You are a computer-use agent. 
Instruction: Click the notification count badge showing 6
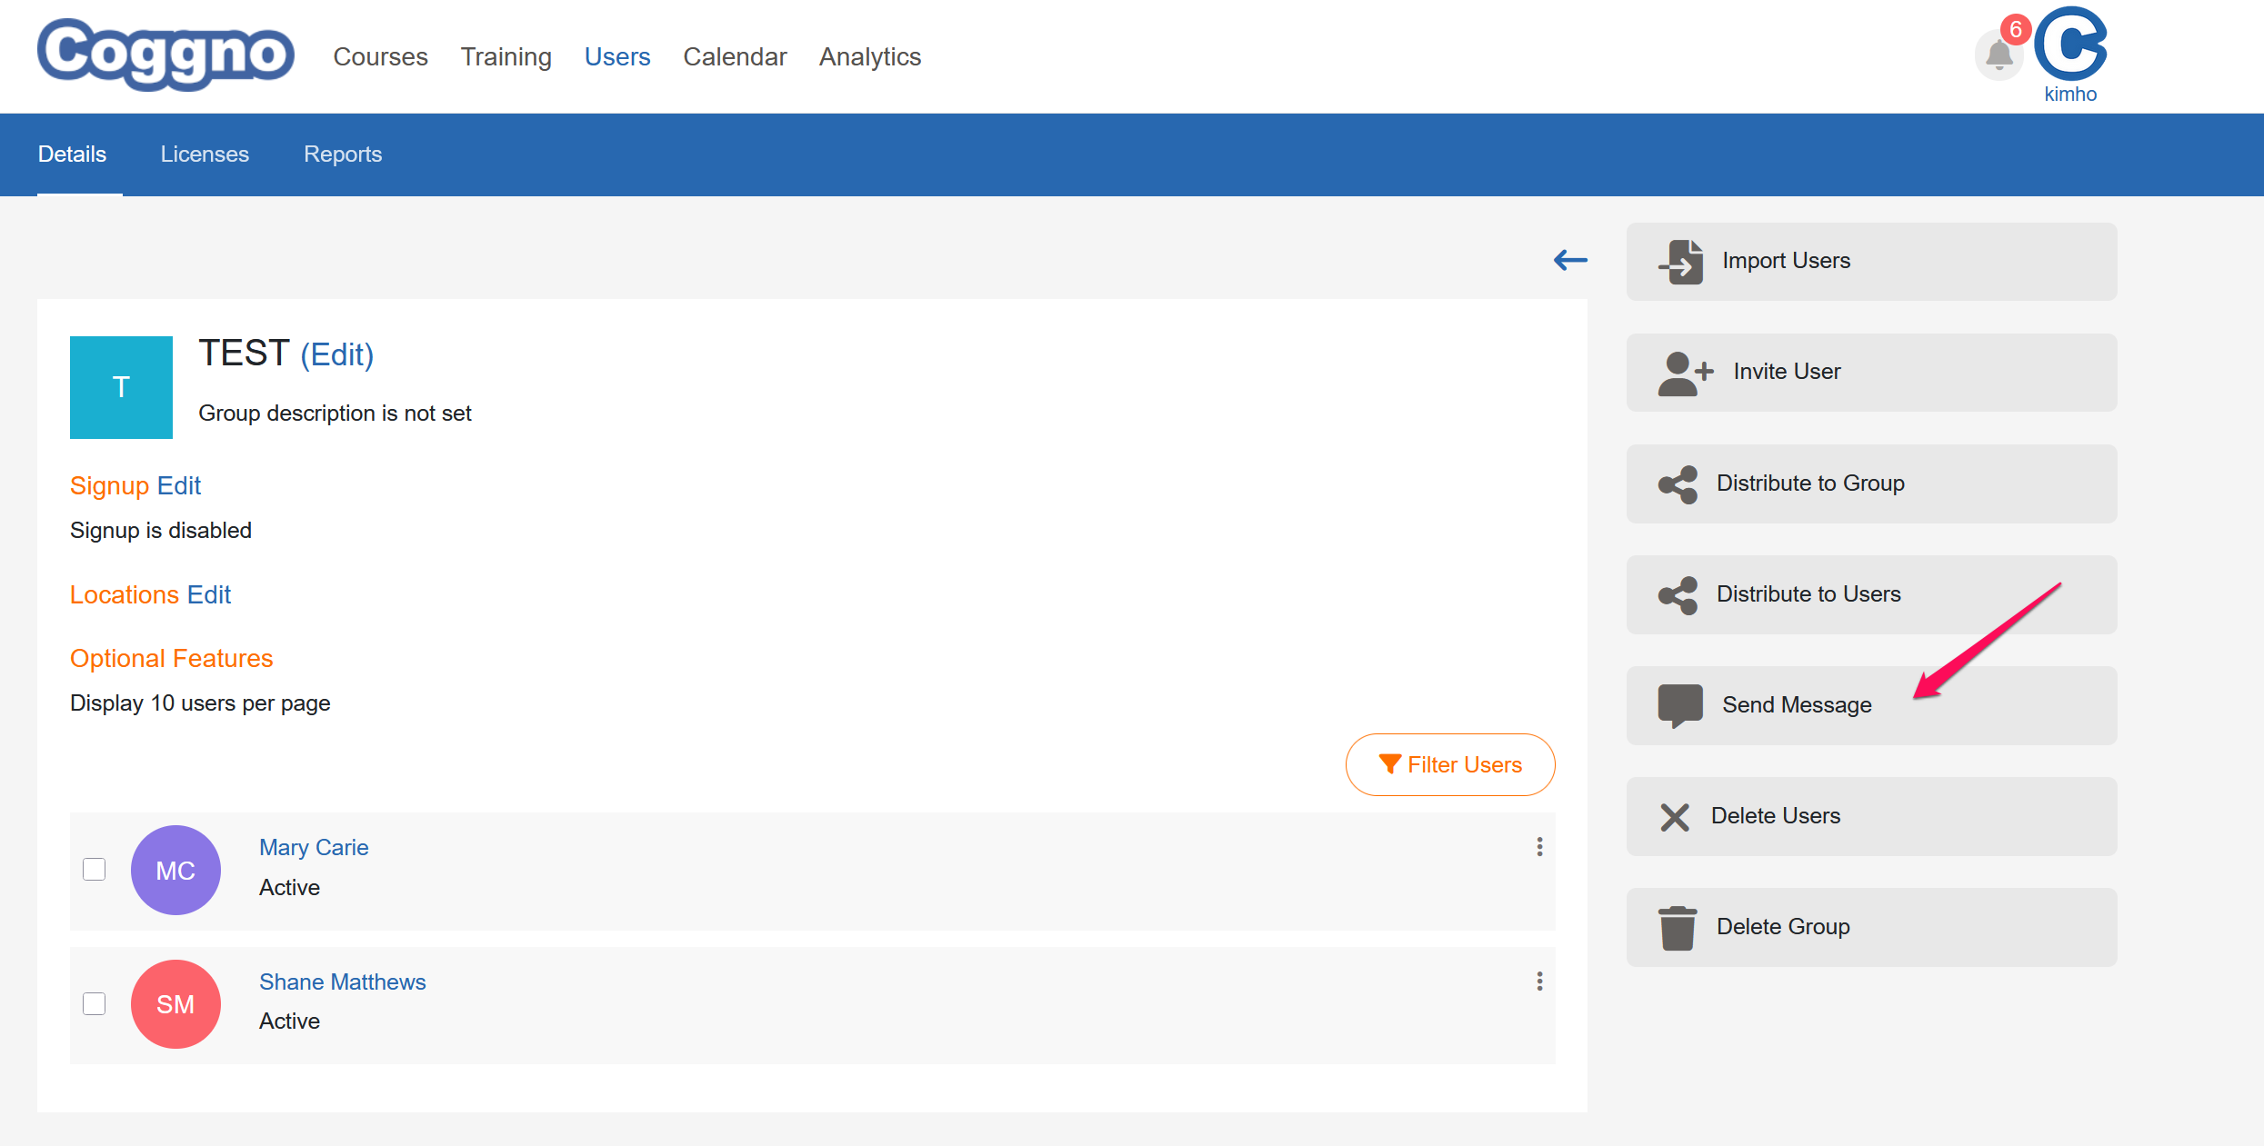coord(2016,29)
